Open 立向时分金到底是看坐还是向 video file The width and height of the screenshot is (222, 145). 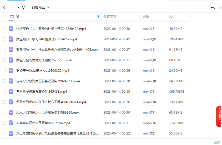coord(48,81)
